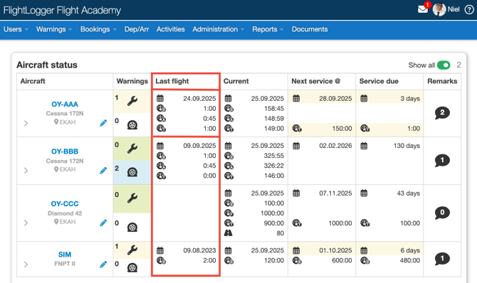The height and width of the screenshot is (283, 477).
Task: Open the OY-CCC aircraft link
Action: click(65, 203)
